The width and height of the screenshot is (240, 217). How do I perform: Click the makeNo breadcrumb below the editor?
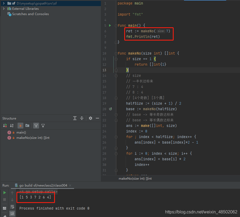[135, 178]
